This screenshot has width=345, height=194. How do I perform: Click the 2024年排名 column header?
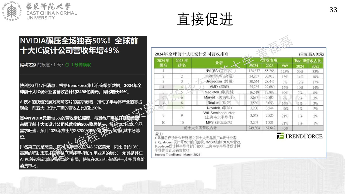pos(163,63)
